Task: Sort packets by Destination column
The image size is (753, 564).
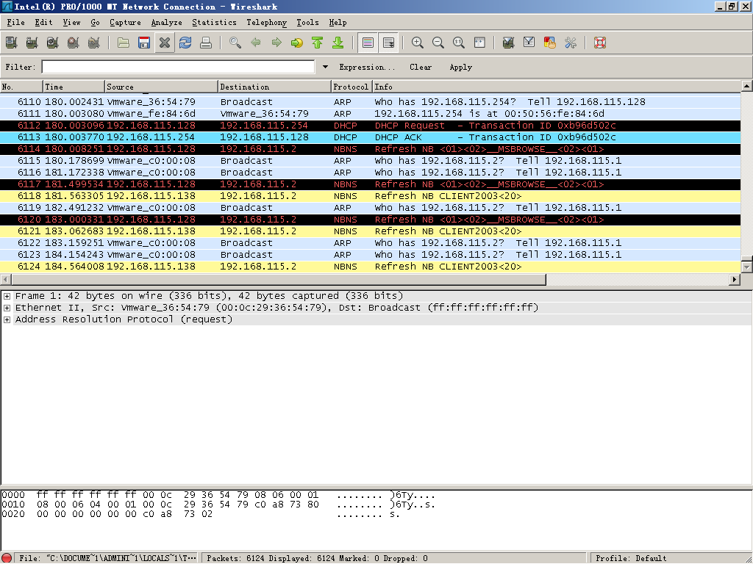Action: tap(275, 87)
